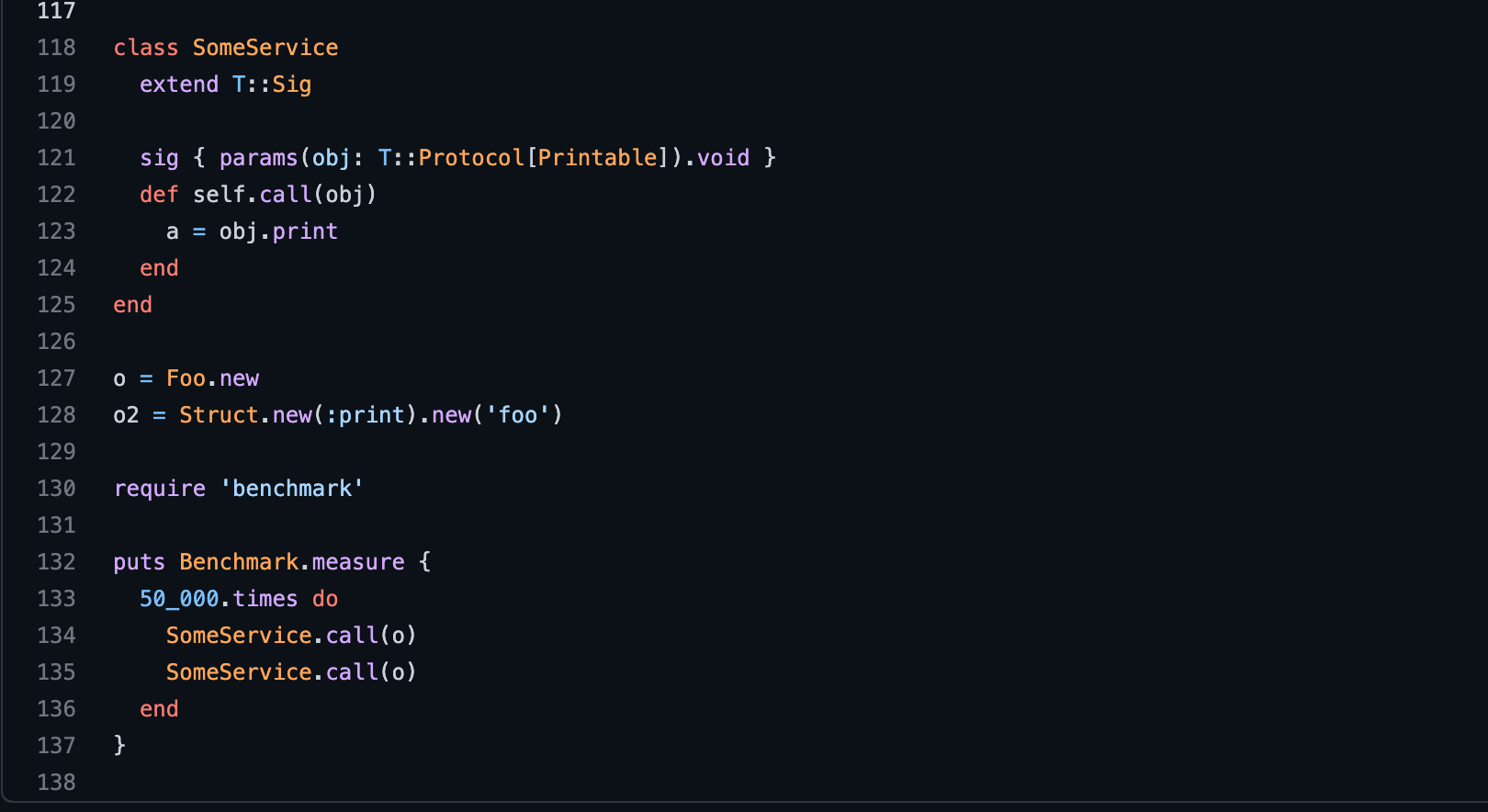Image resolution: width=1488 pixels, height=812 pixels.
Task: Click line number 137
Action: [56, 746]
